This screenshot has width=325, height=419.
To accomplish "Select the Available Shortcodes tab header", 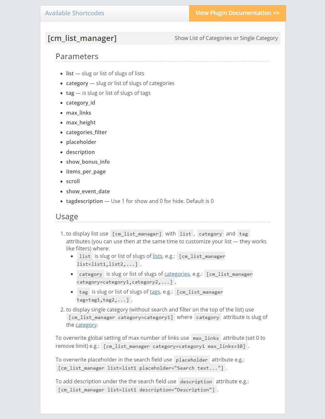I will point(75,13).
